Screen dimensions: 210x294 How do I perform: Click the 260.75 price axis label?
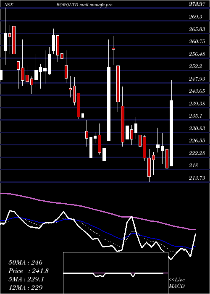pyautogui.click(x=197, y=42)
